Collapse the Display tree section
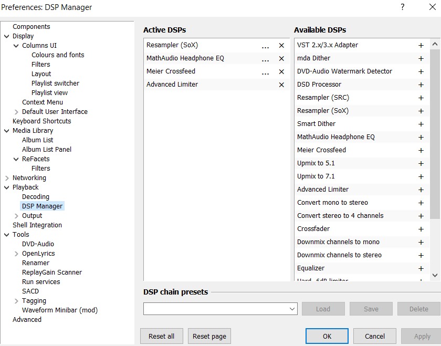The width and height of the screenshot is (441, 346). coord(7,36)
